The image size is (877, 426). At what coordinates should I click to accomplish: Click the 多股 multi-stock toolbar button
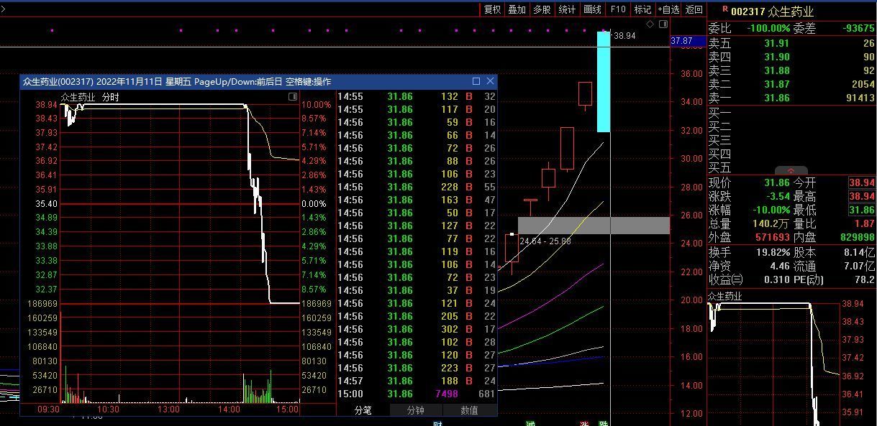(542, 9)
